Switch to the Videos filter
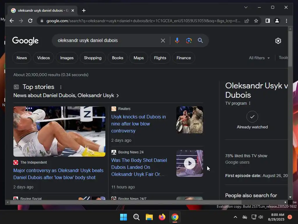Image resolution: width=298 pixels, height=224 pixels. point(43,58)
